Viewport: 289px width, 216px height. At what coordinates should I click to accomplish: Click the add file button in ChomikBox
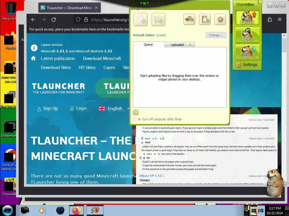(141, 19)
